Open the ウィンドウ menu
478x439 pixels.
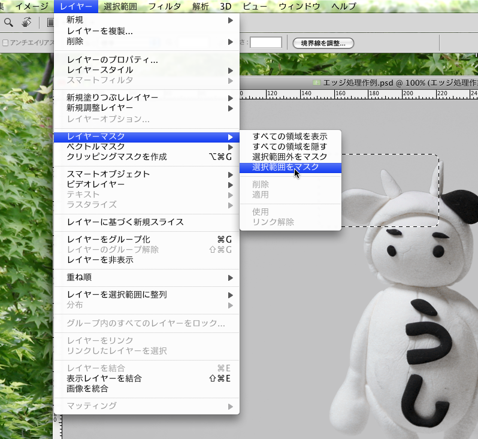coord(299,7)
